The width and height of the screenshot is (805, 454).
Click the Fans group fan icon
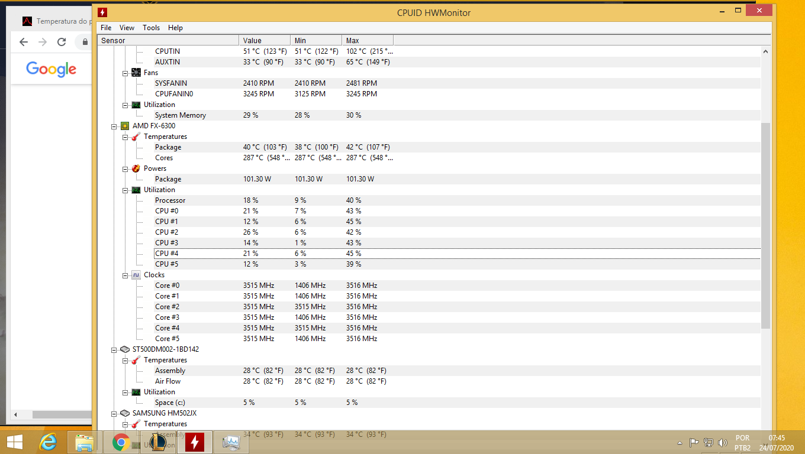tap(136, 73)
